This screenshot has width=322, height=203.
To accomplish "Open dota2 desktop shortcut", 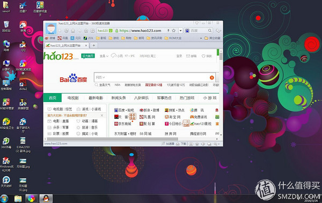I will pyautogui.click(x=23, y=85).
